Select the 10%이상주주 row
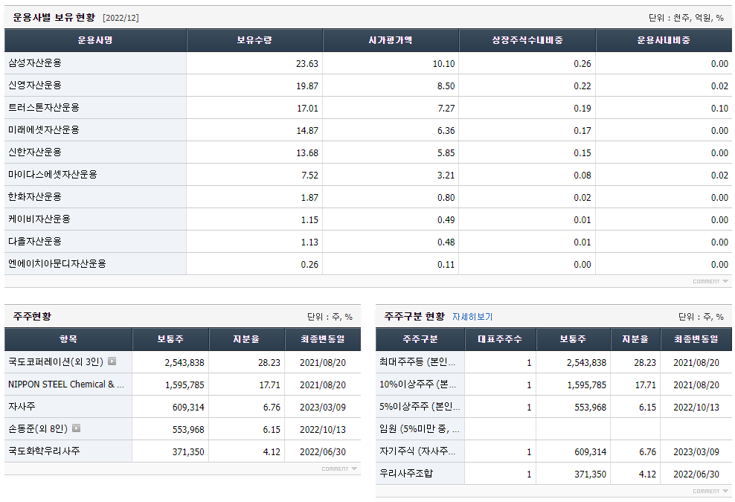Image resolution: width=735 pixels, height=502 pixels. (x=417, y=384)
